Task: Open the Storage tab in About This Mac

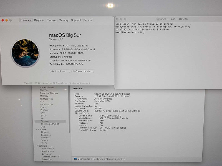Action: coord(51,20)
